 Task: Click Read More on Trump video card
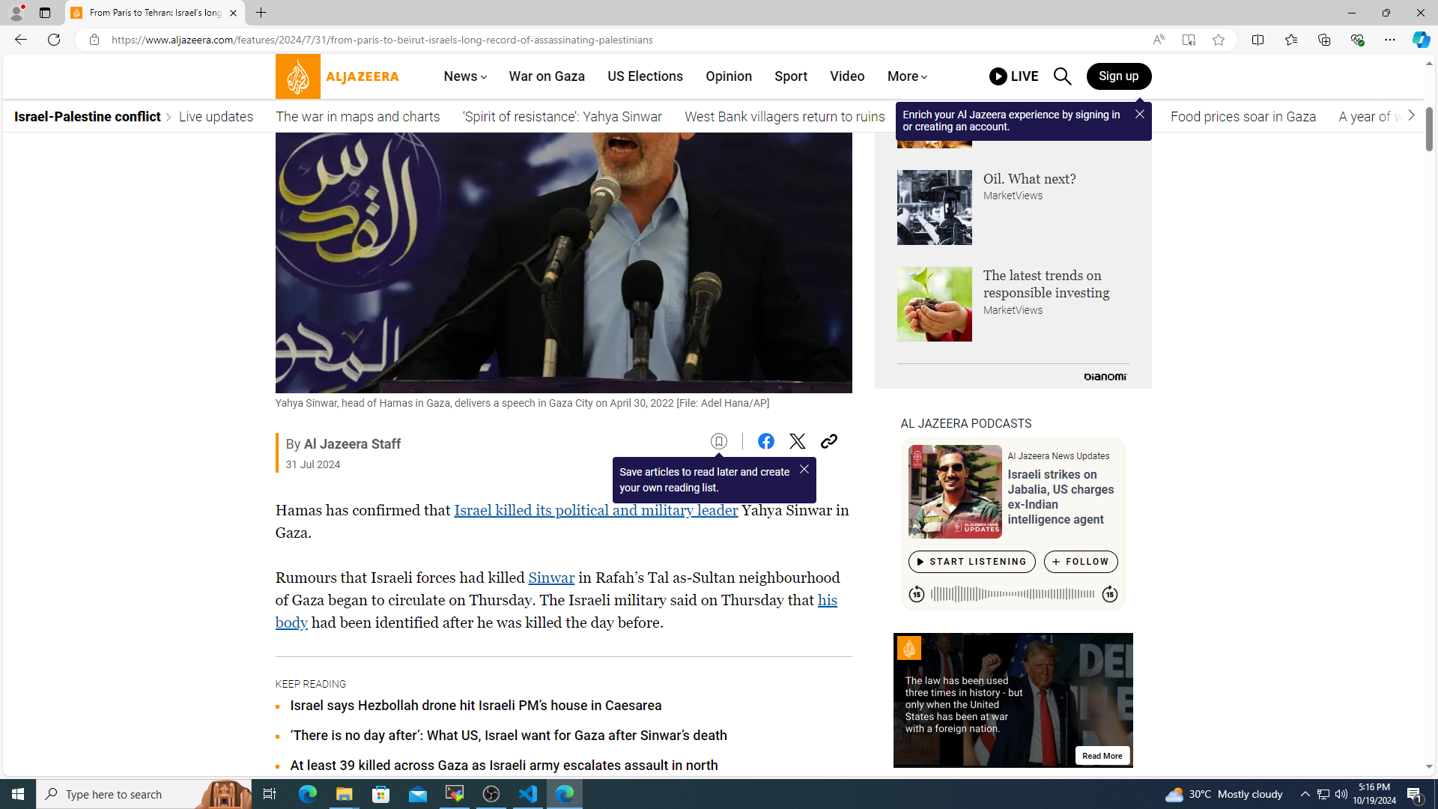pyautogui.click(x=1102, y=756)
